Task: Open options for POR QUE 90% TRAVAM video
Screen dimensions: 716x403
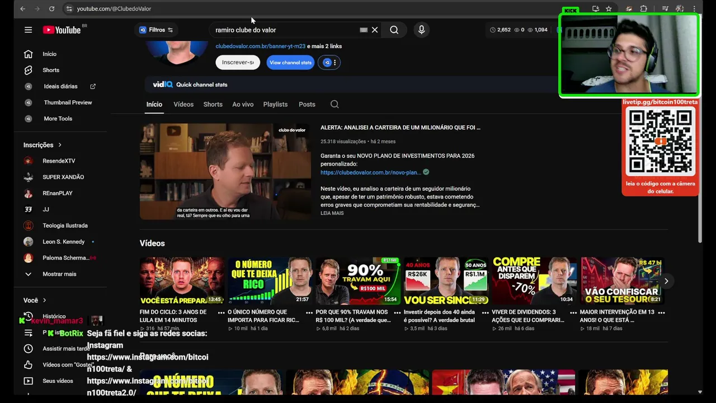Action: click(x=397, y=313)
